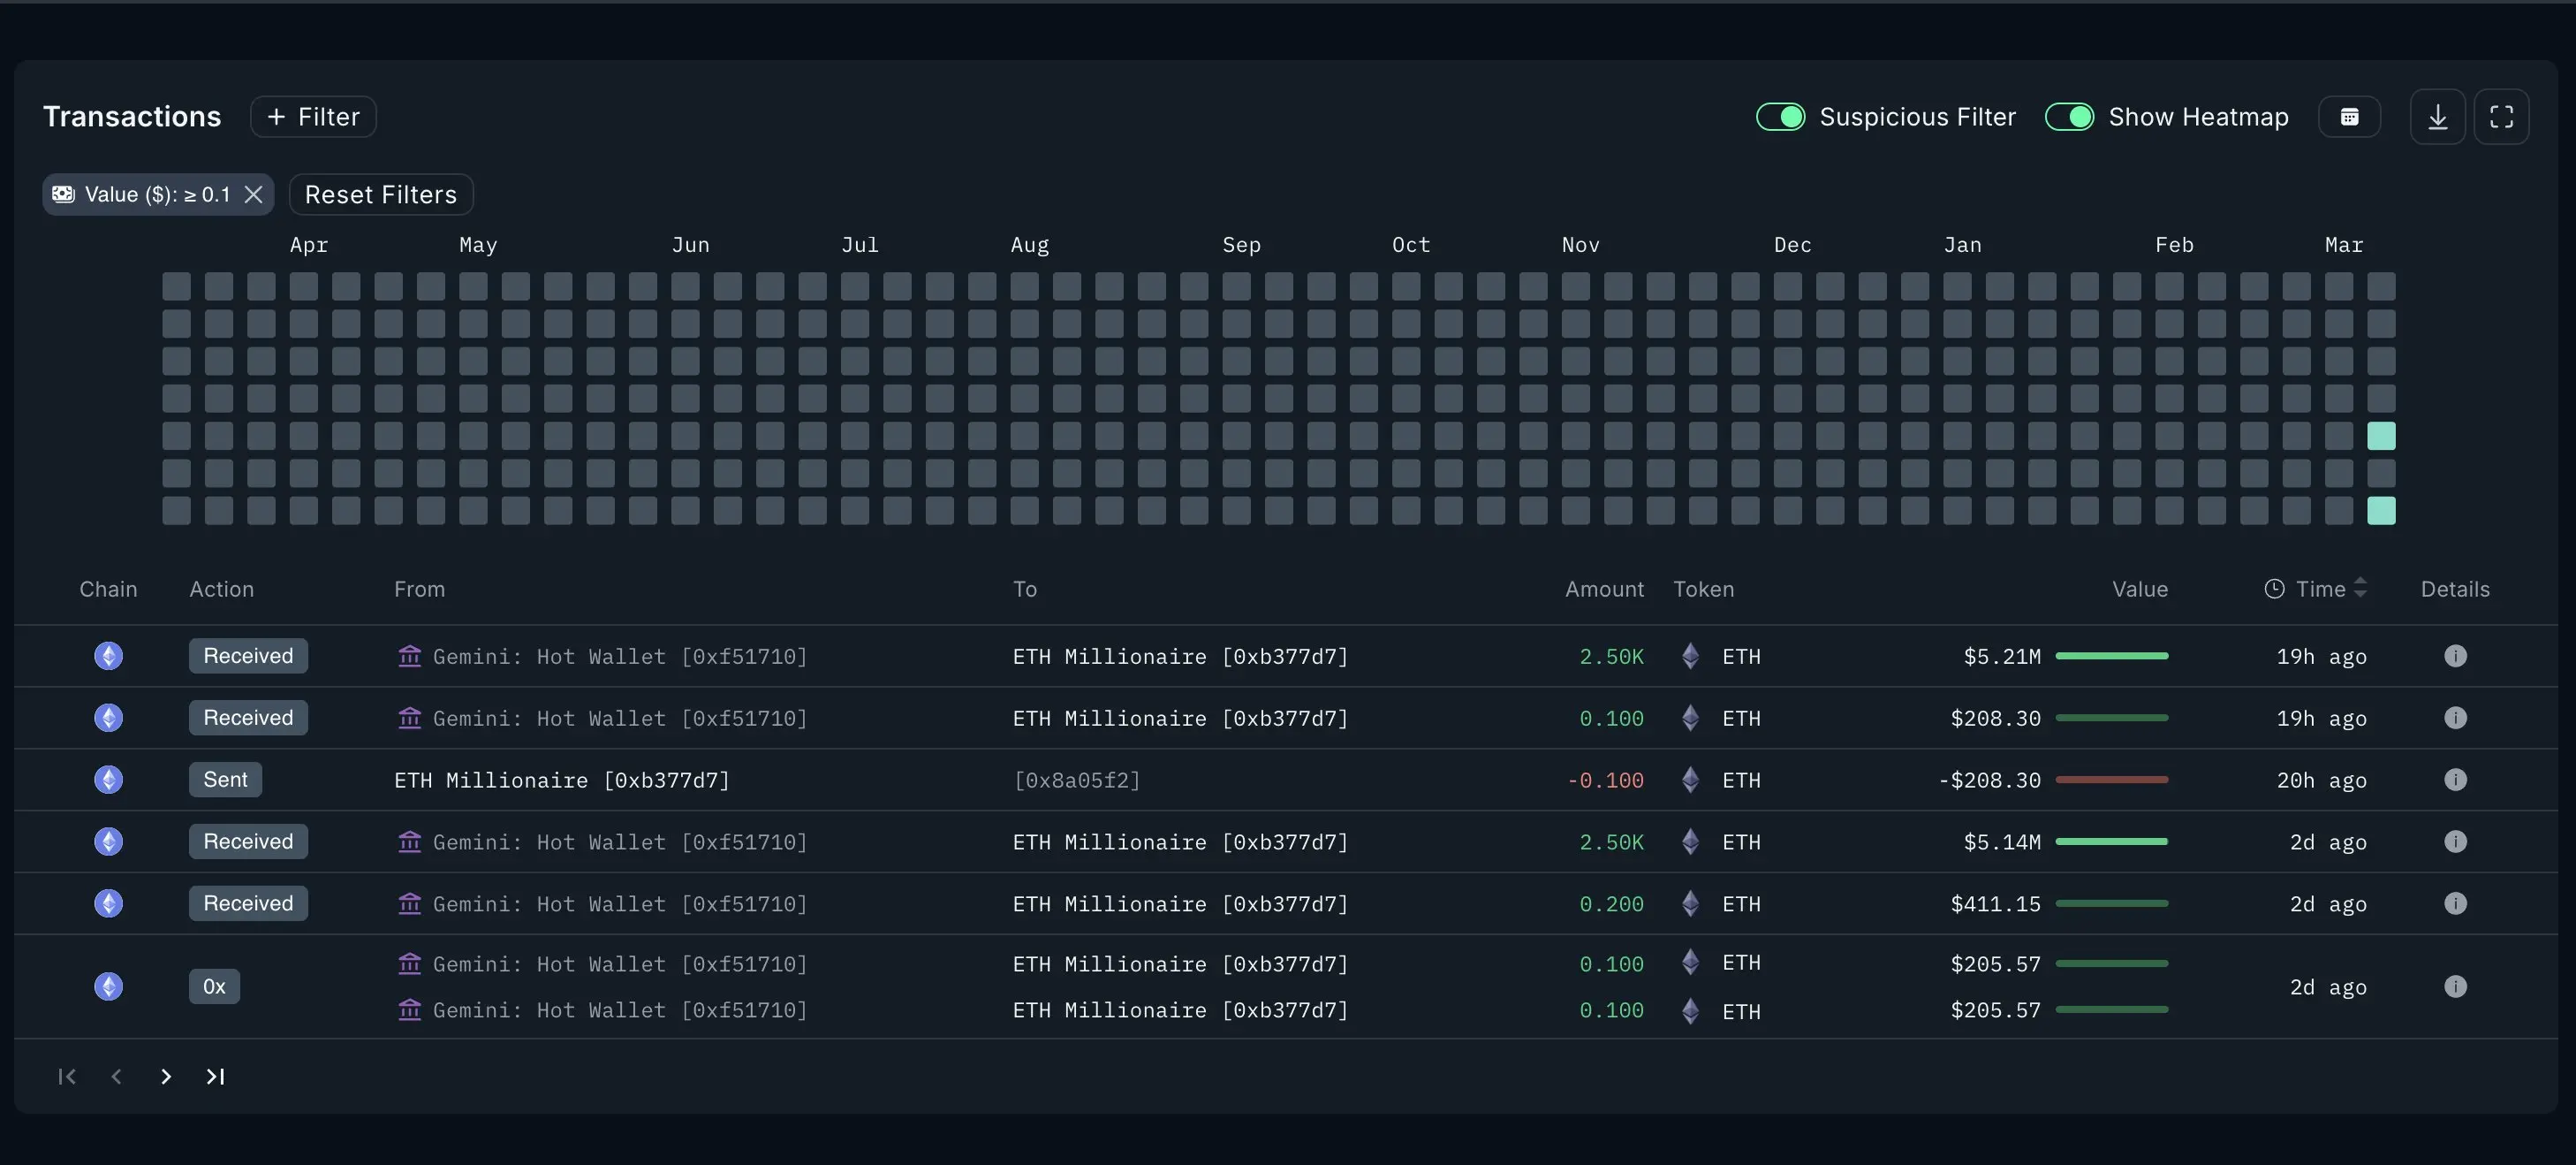Open details info for $5.21M transaction
The width and height of the screenshot is (2576, 1165).
(2455, 656)
